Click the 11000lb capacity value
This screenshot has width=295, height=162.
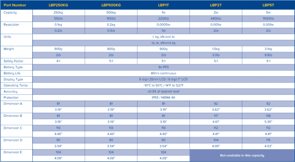tap(268, 18)
